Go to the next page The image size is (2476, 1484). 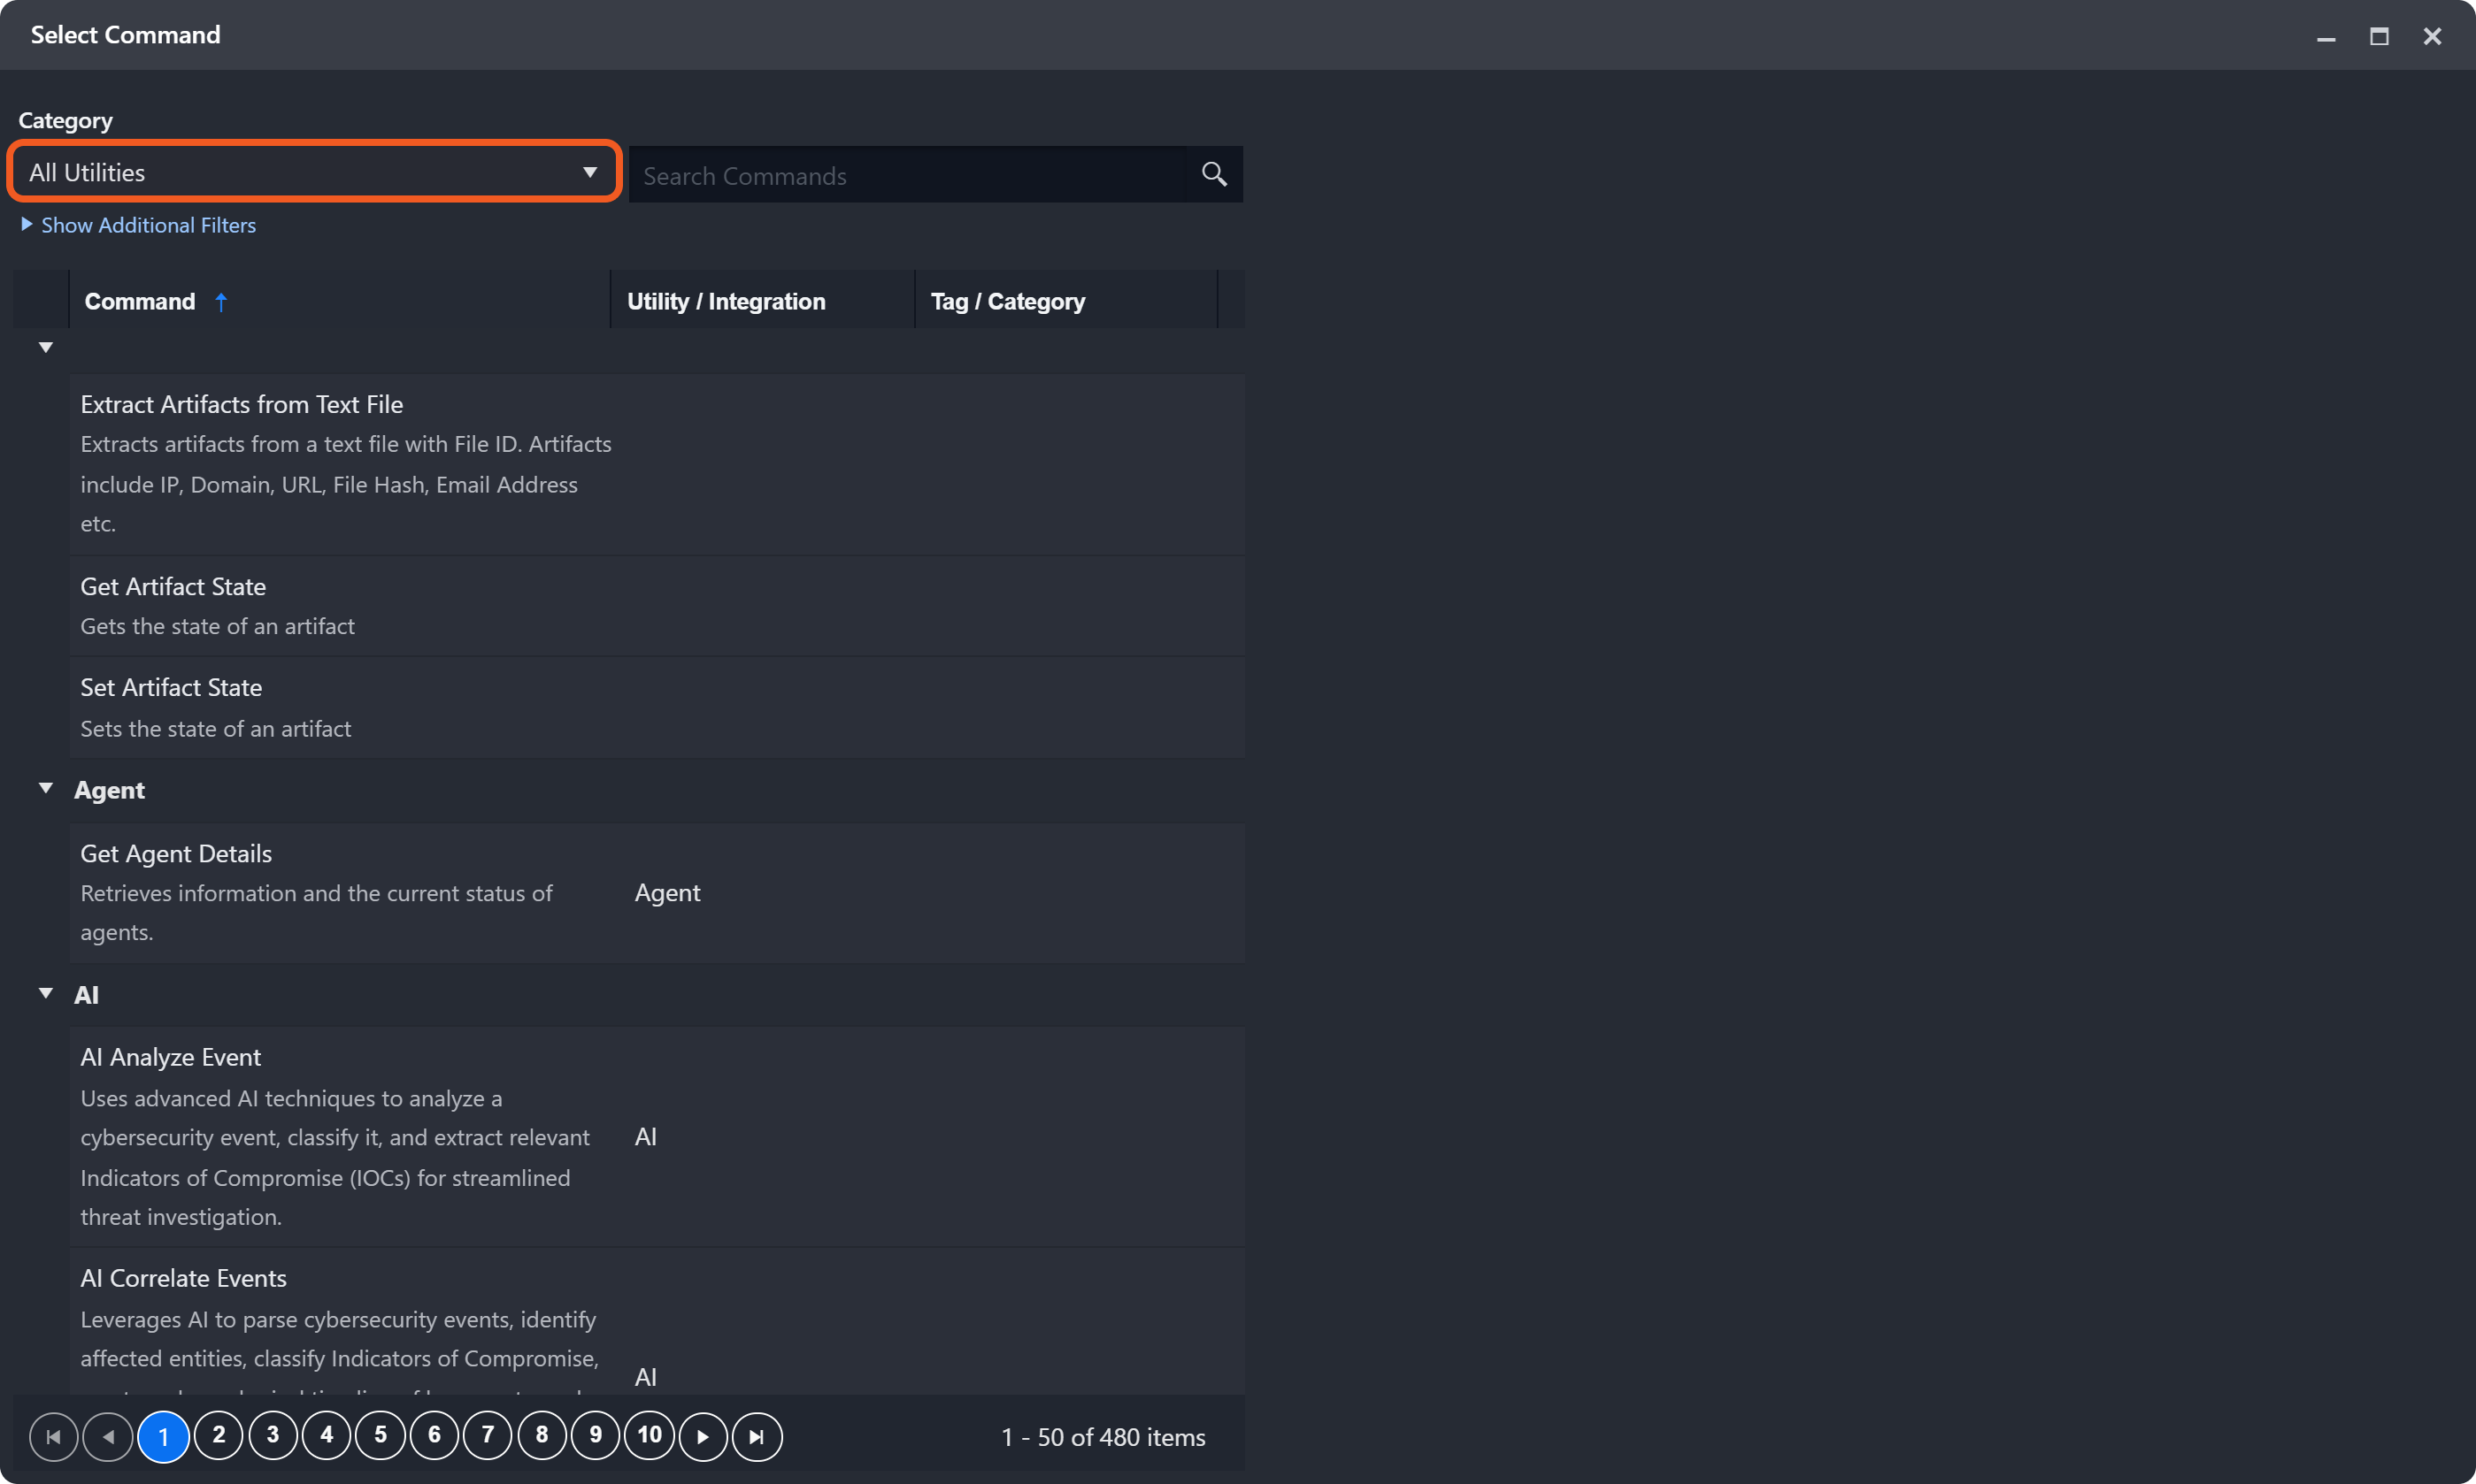[x=703, y=1437]
